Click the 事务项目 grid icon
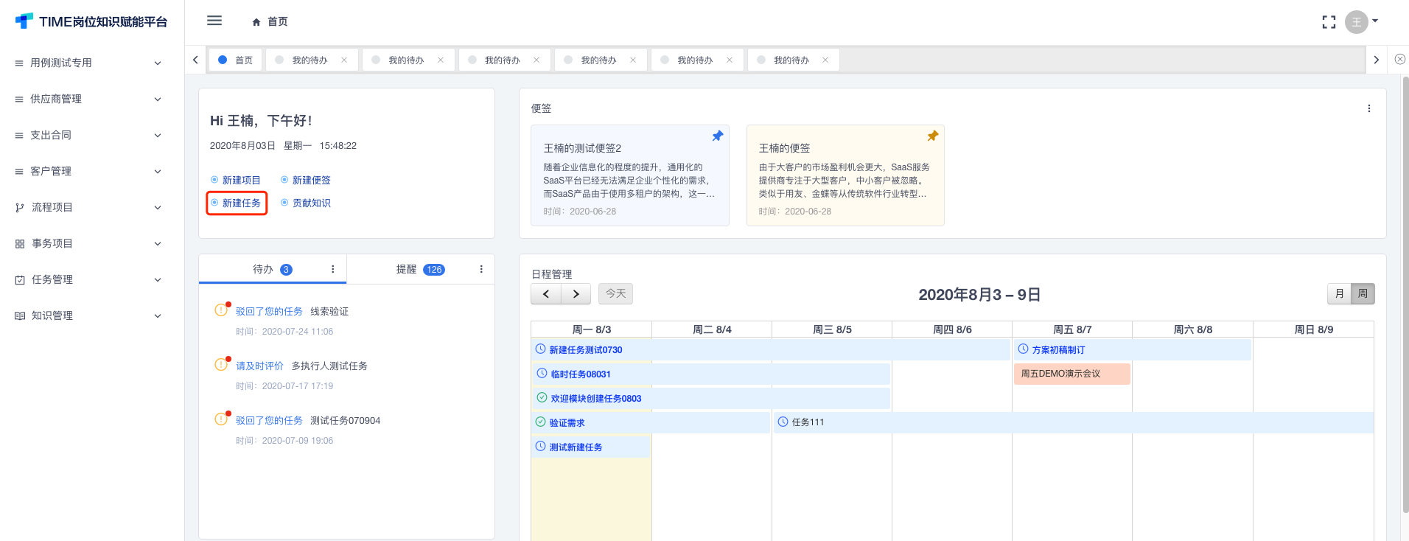1409x541 pixels. click(20, 244)
